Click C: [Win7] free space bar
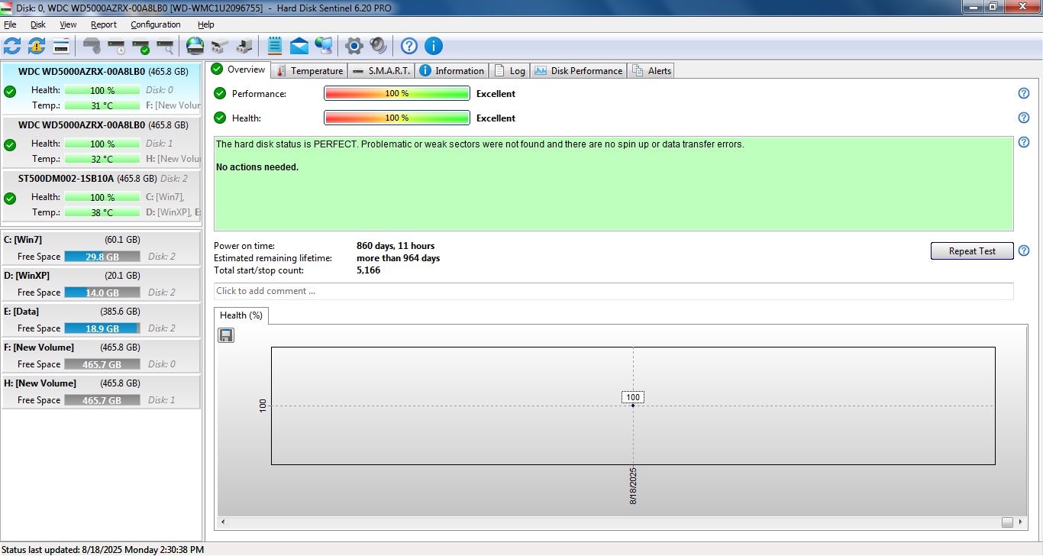Screen dimensions: 1043x556 click(x=102, y=257)
